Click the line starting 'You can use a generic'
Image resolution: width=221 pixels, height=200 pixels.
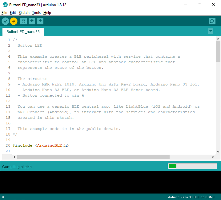pos(109,106)
